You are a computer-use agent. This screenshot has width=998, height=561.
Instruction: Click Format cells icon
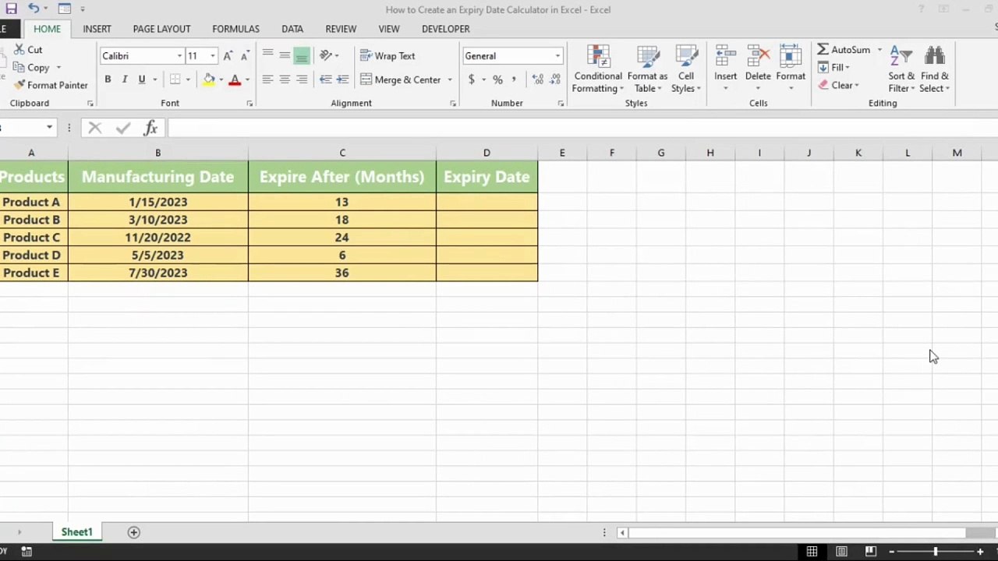[x=791, y=56]
